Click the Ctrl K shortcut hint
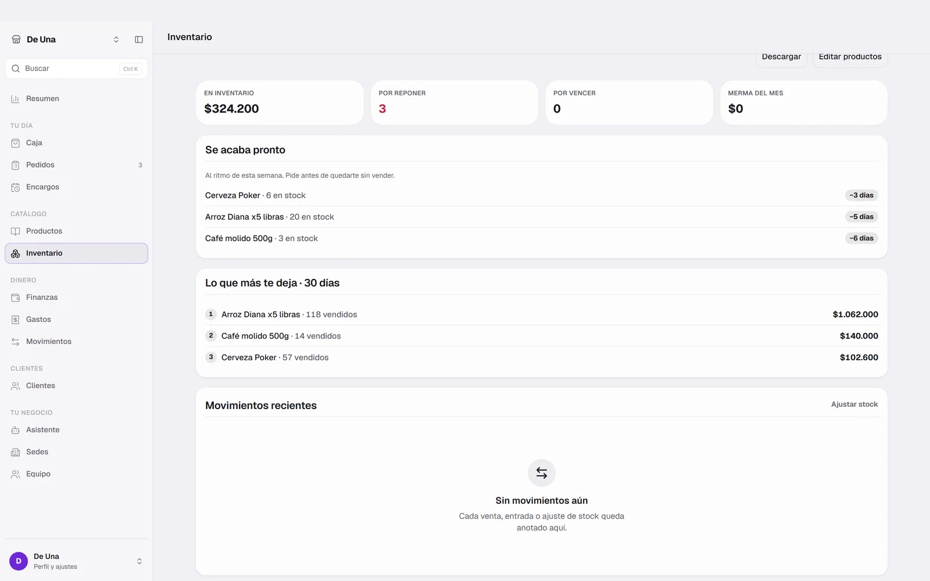Image resolution: width=930 pixels, height=581 pixels. [x=130, y=69]
